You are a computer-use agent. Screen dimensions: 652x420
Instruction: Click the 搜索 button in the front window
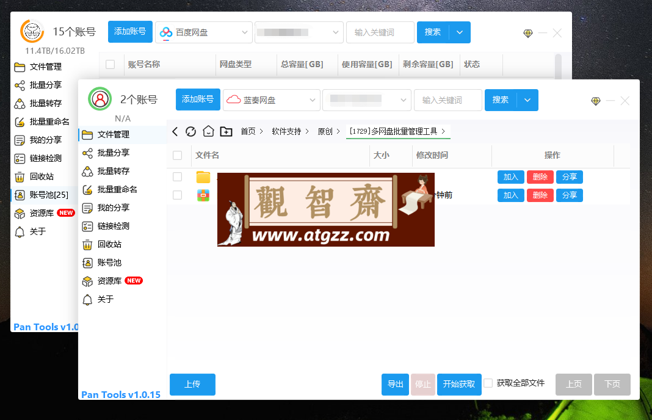pyautogui.click(x=501, y=100)
